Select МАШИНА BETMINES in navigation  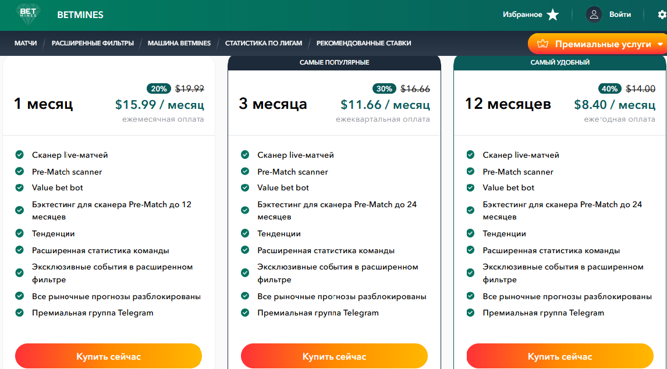point(179,43)
